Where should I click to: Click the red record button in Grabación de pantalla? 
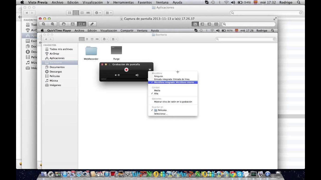coord(126,70)
